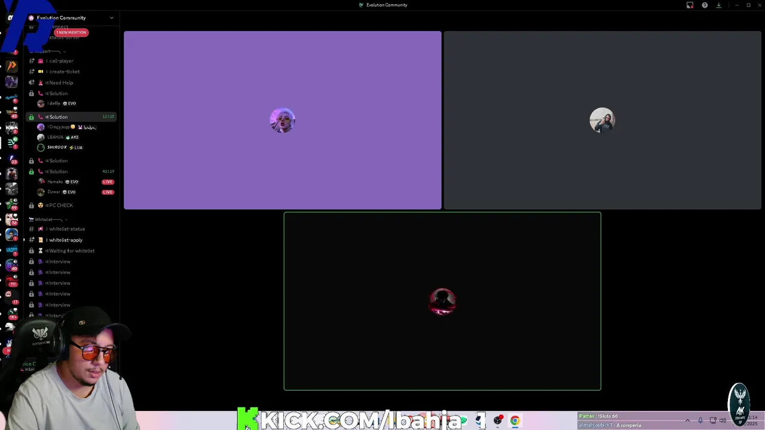Select the Solution channel showing 42:19 timer
765x430 pixels.
click(72, 171)
